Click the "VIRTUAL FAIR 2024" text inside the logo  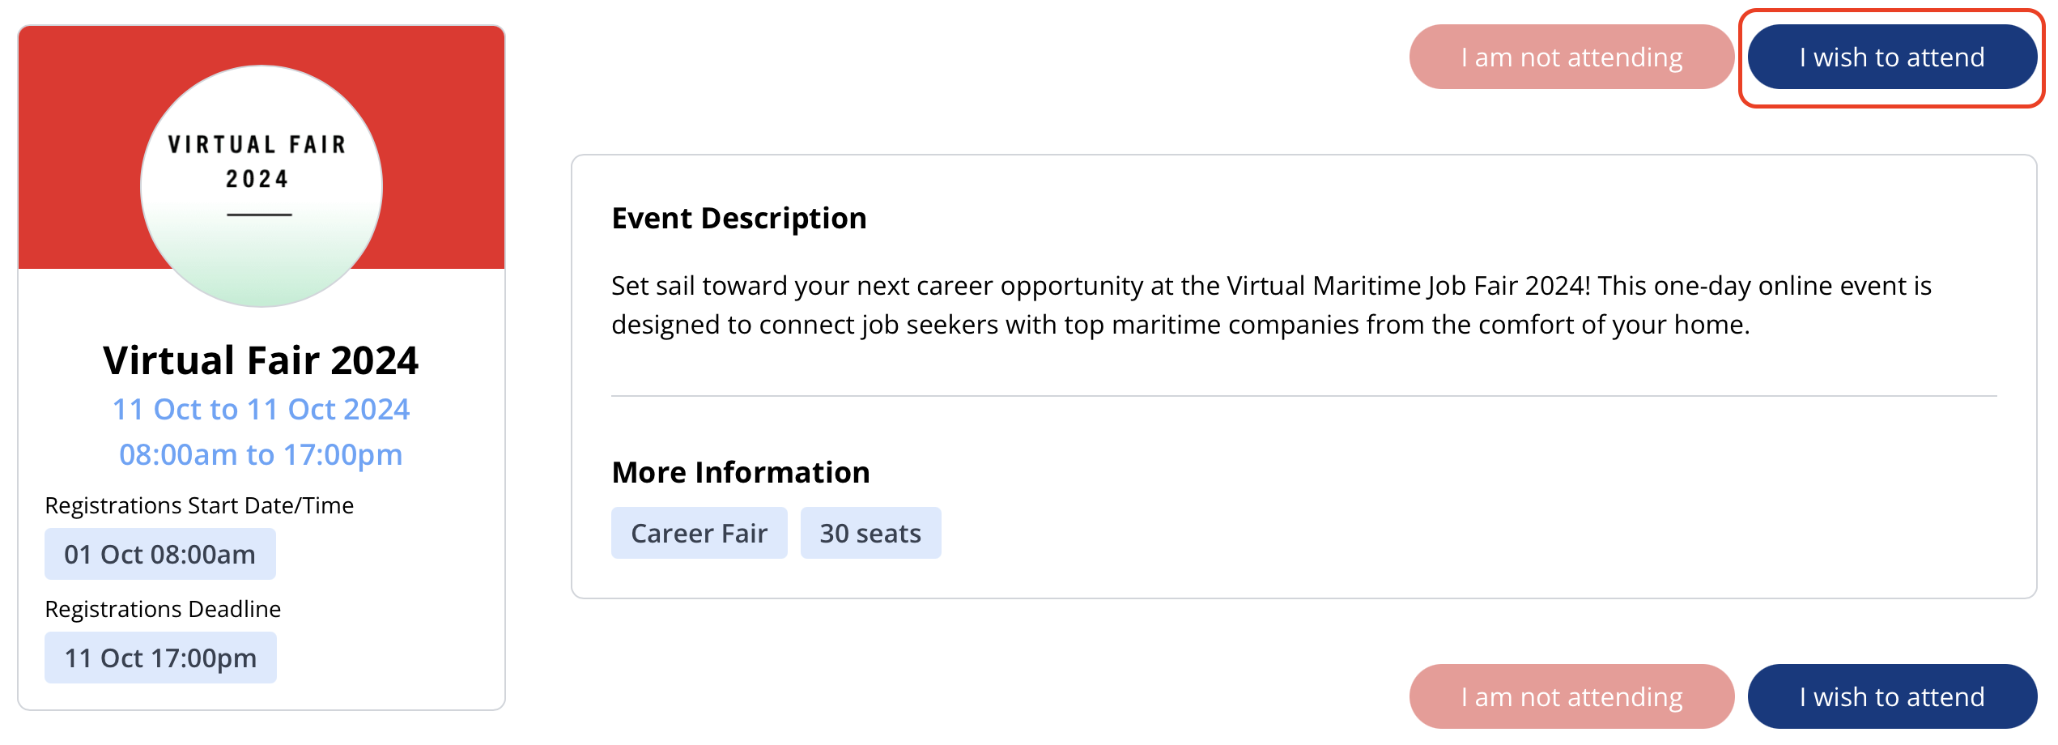257,161
